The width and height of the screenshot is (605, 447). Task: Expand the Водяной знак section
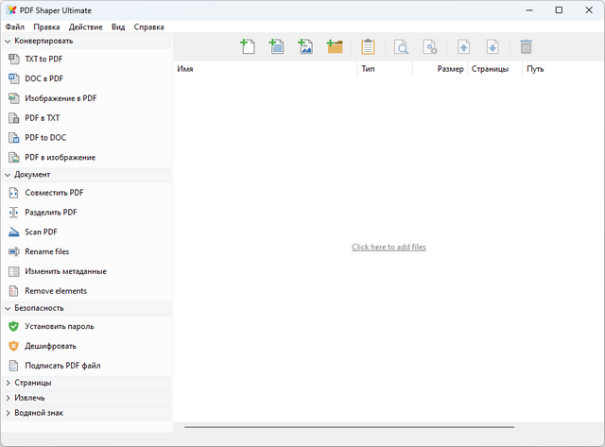tap(9, 413)
